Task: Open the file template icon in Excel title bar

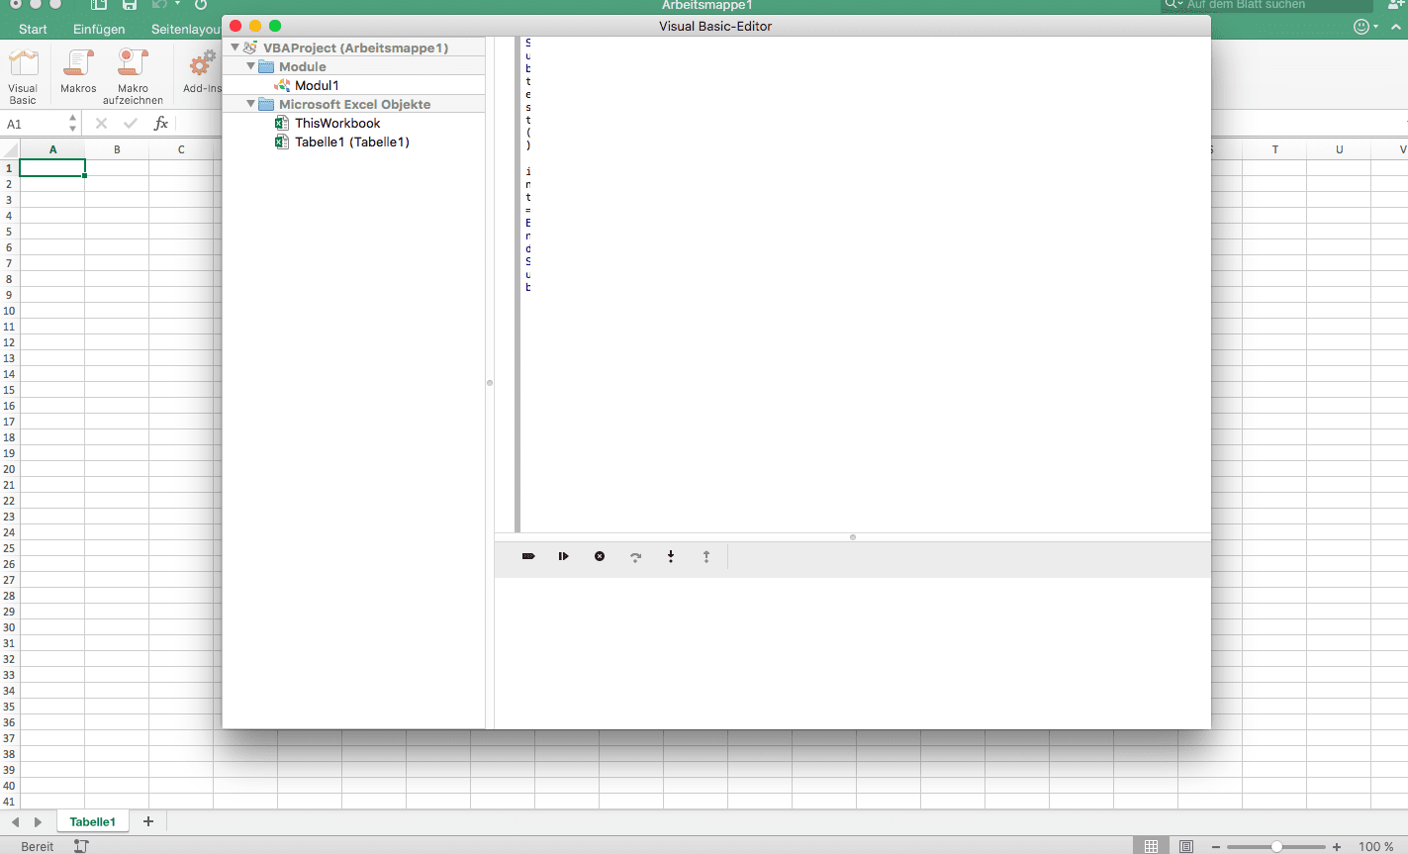Action: pos(99,5)
